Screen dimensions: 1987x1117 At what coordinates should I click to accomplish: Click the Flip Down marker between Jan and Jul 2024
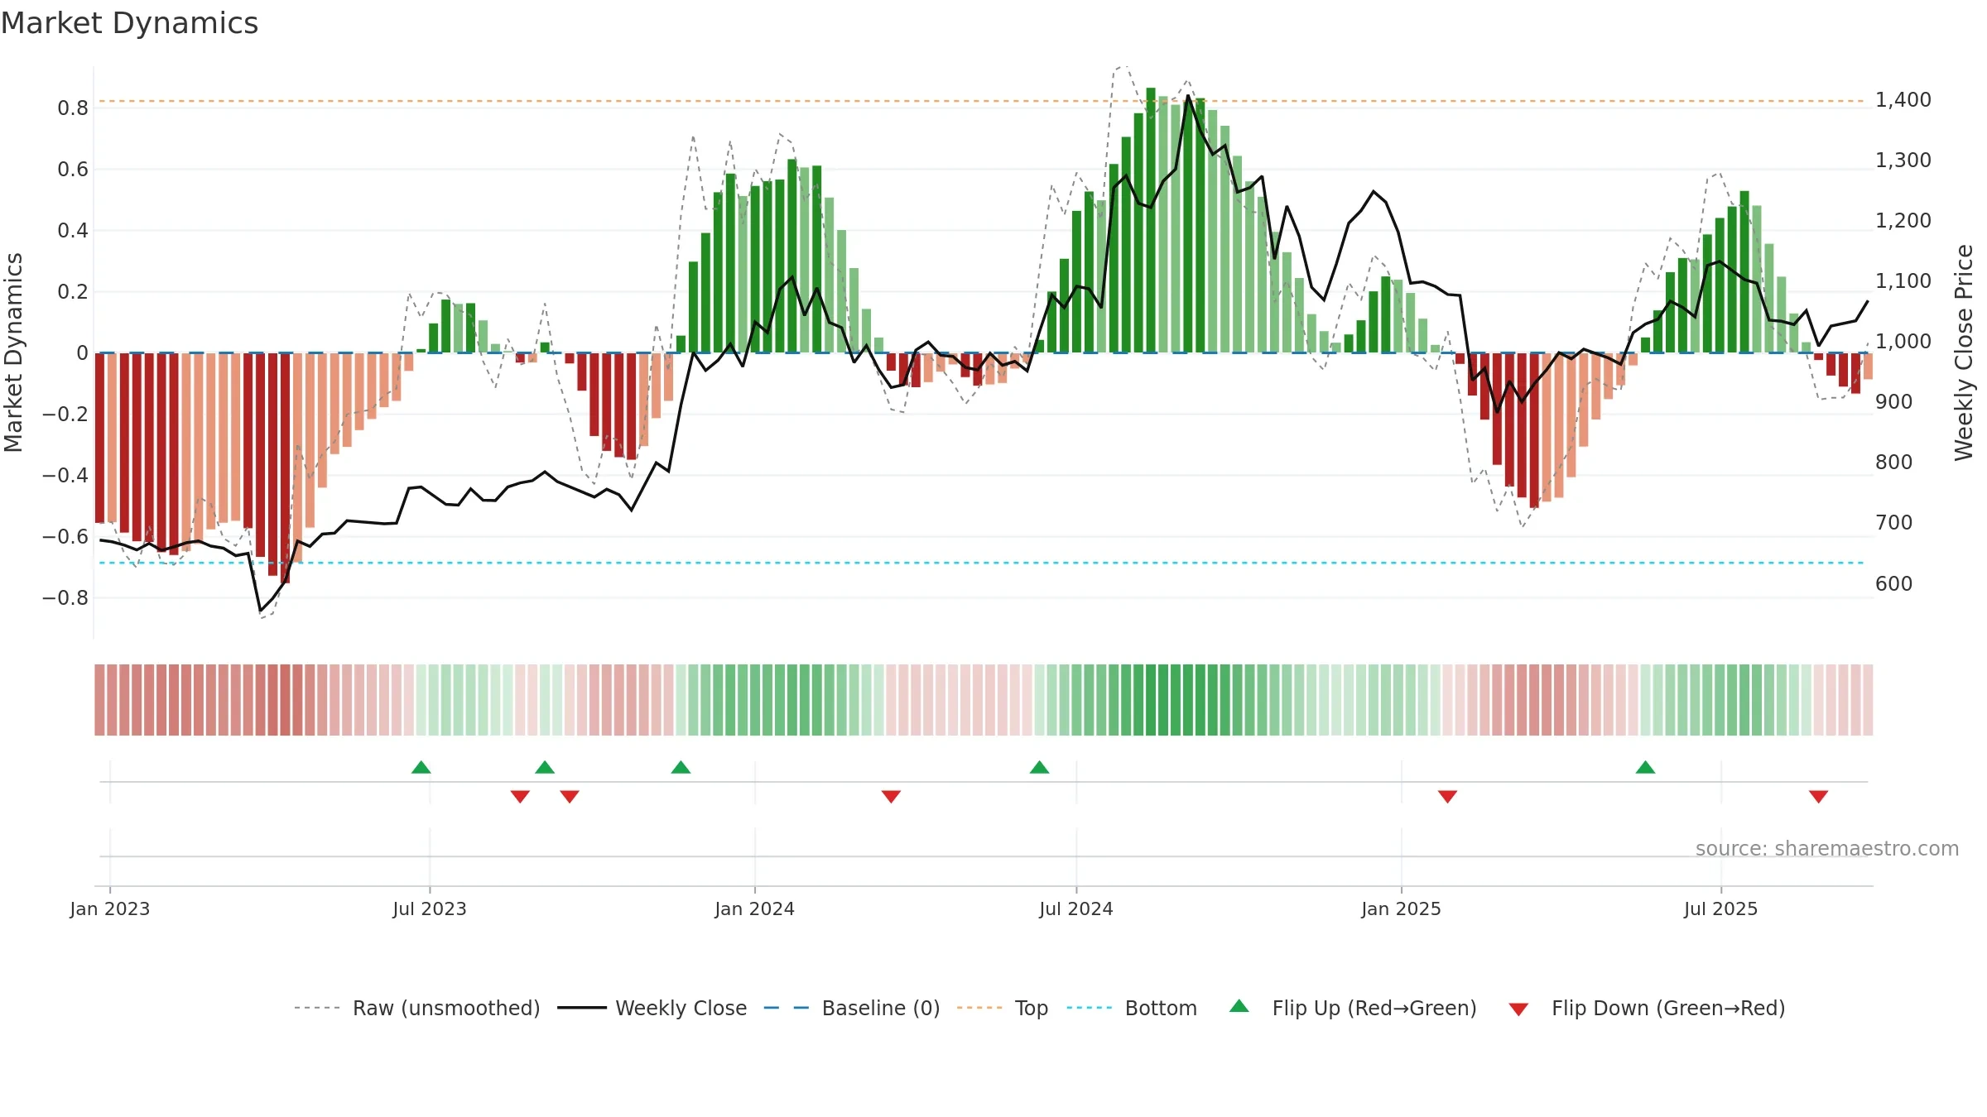891,796
